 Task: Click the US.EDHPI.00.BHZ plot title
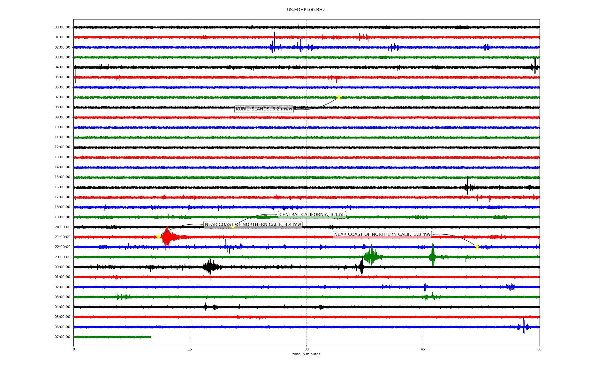click(306, 10)
